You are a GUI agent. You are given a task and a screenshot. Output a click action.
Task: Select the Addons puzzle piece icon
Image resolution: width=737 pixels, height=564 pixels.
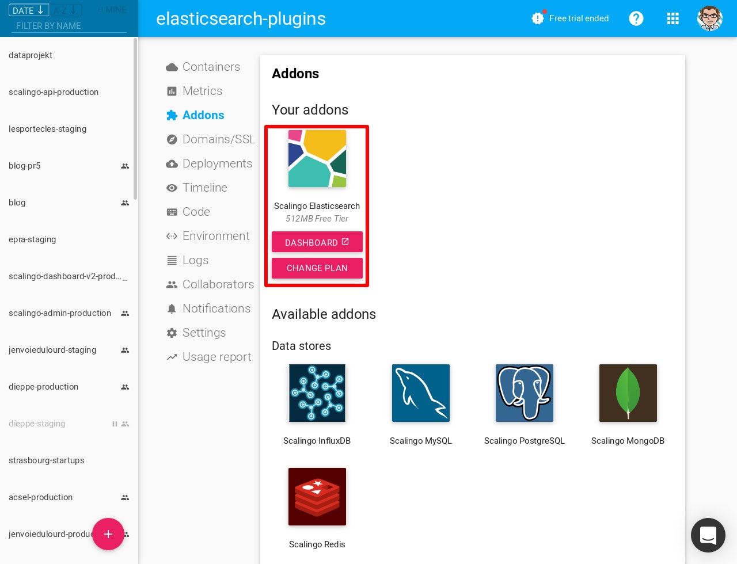[172, 115]
